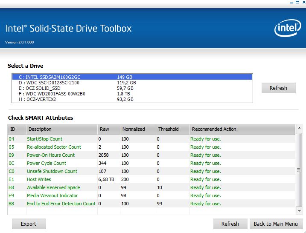Click the 119,2 GB capacity value
The image size is (306, 233).
(126, 83)
